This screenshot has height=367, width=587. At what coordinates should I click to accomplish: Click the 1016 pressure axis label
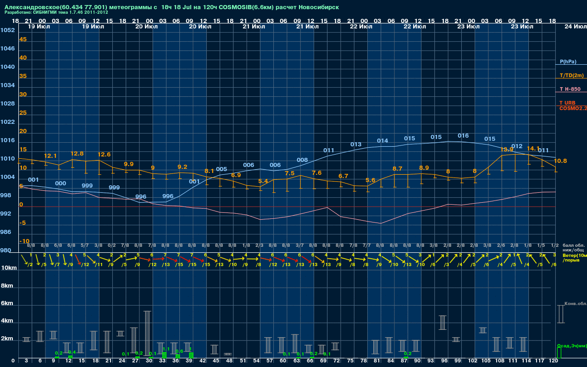coord(7,140)
